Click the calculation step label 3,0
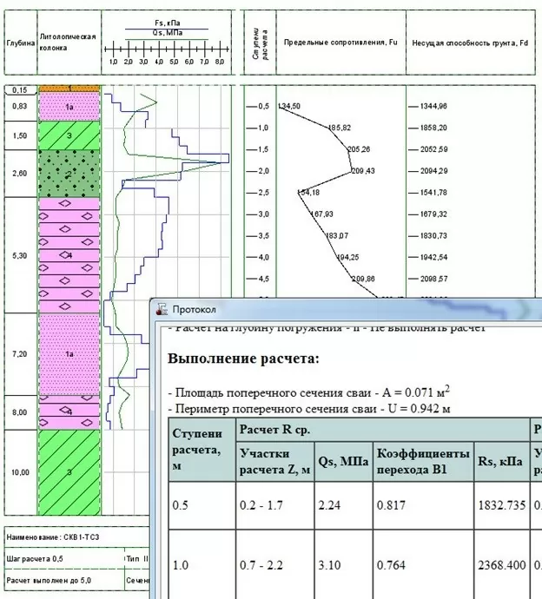Screen dimensions: 542x599 263,214
